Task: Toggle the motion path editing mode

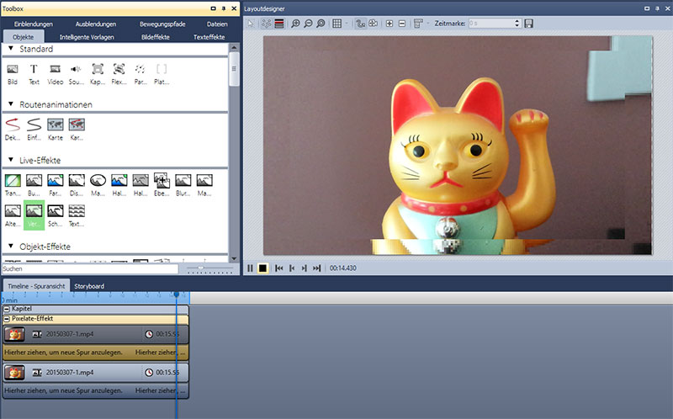Action: (x=361, y=24)
